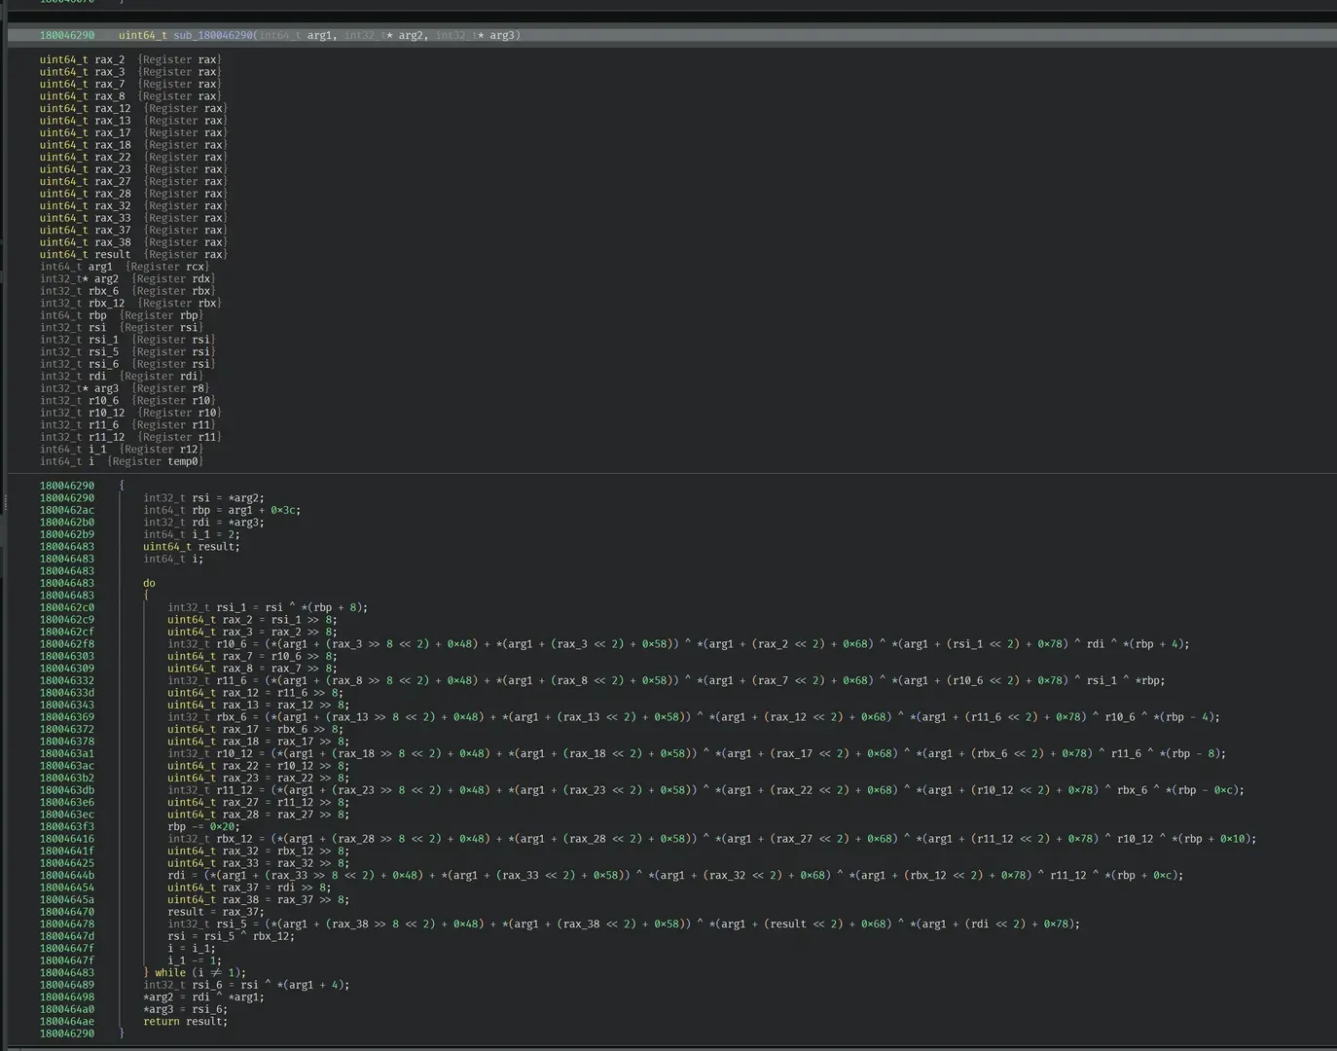1337x1051 pixels.
Task: Click 'uint64_t result {Register rax}' declaration
Action: 133,254
